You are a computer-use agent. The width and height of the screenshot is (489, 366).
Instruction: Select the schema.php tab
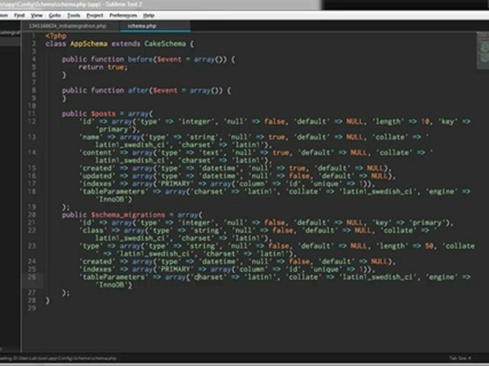[x=155, y=26]
